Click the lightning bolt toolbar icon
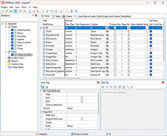This screenshot has width=167, height=136. [66, 11]
